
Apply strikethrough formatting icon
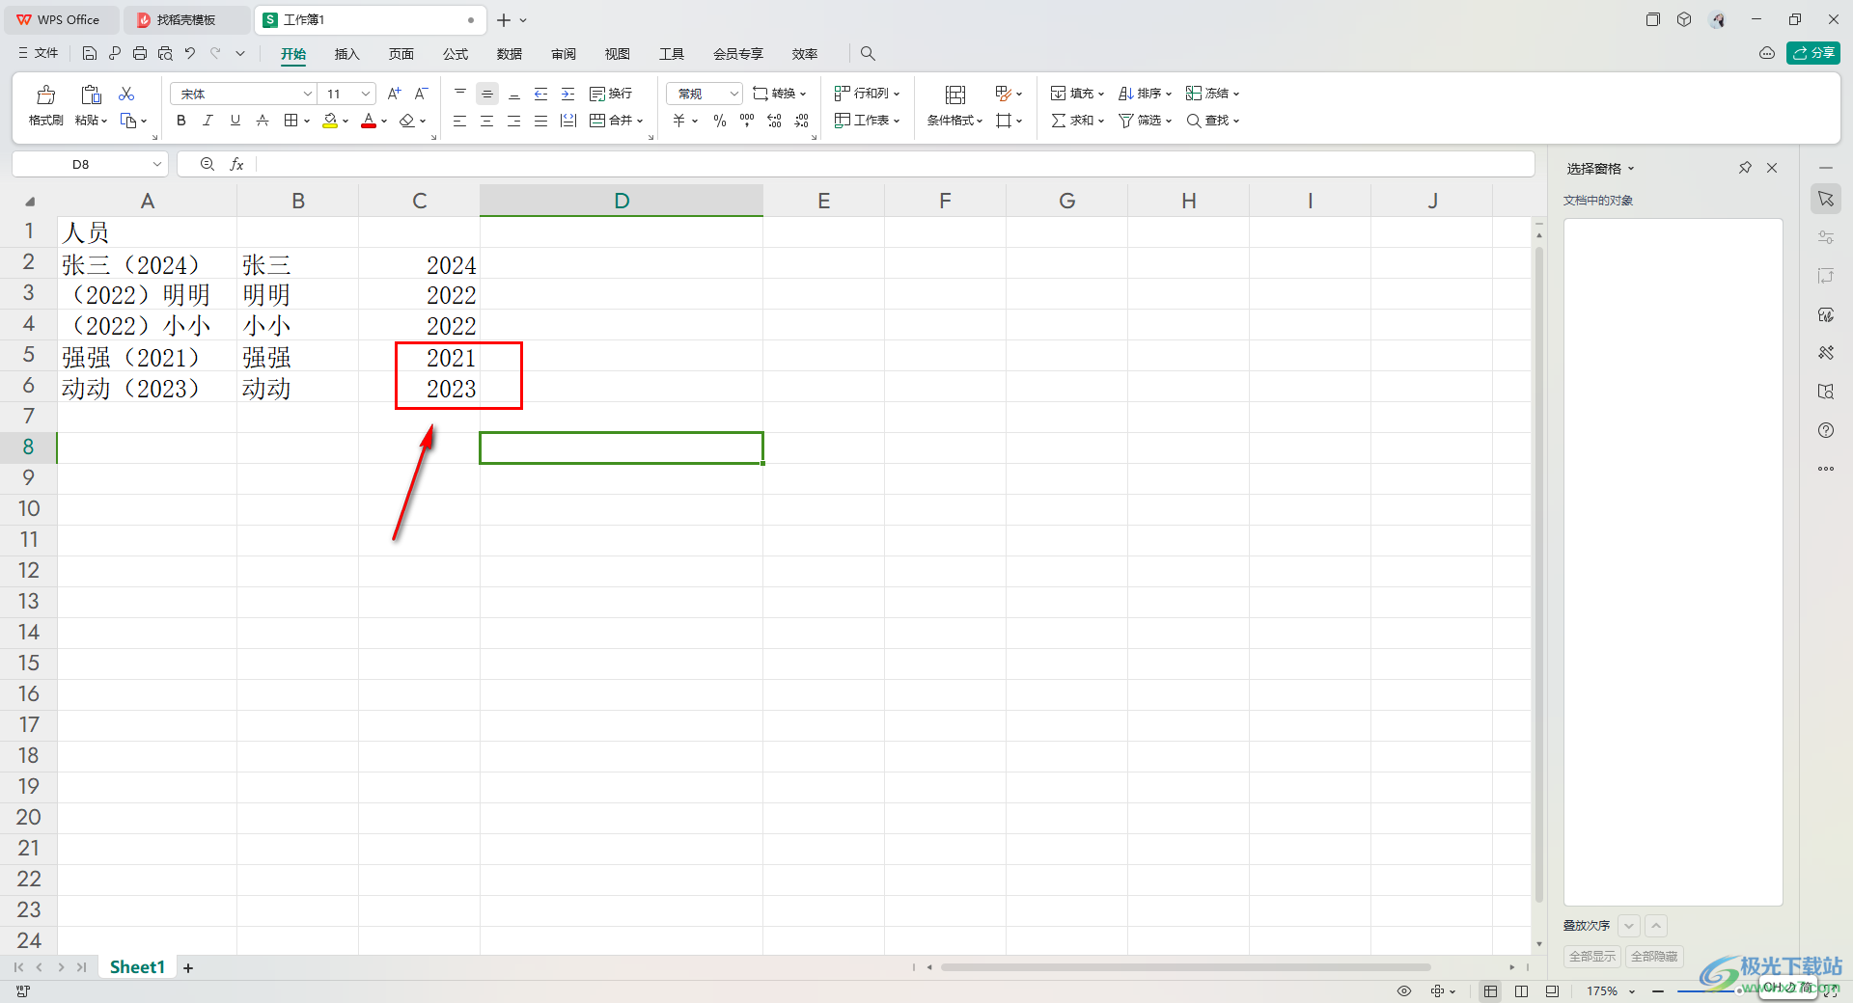coord(263,121)
